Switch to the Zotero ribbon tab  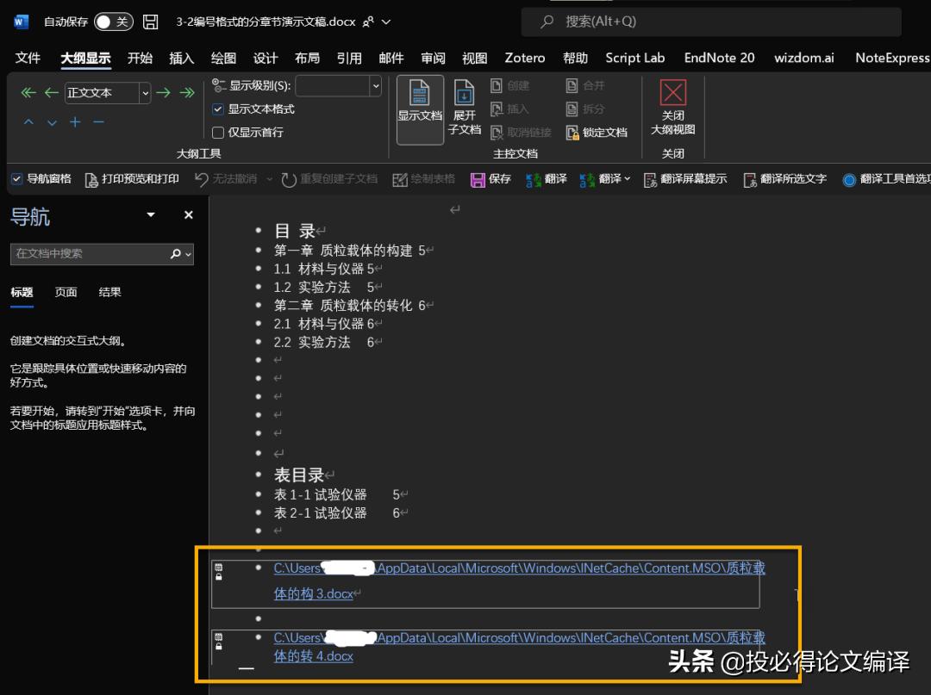coord(524,58)
